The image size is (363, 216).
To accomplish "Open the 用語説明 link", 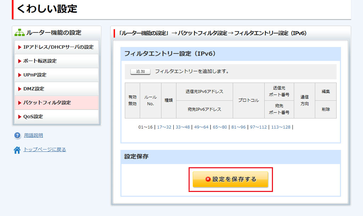I will click(x=34, y=135).
